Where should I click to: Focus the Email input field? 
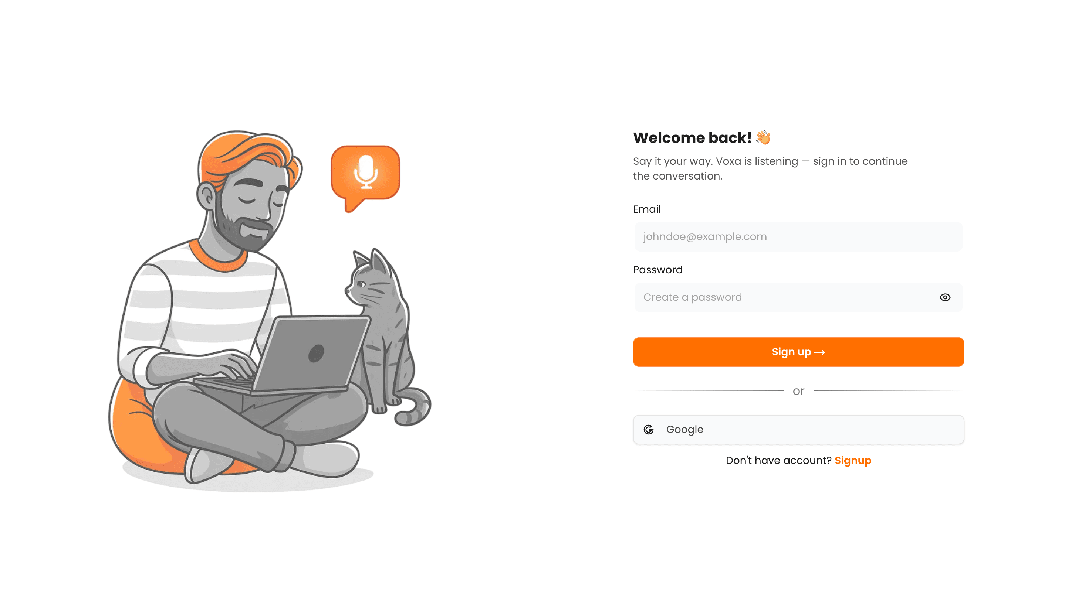(x=798, y=237)
